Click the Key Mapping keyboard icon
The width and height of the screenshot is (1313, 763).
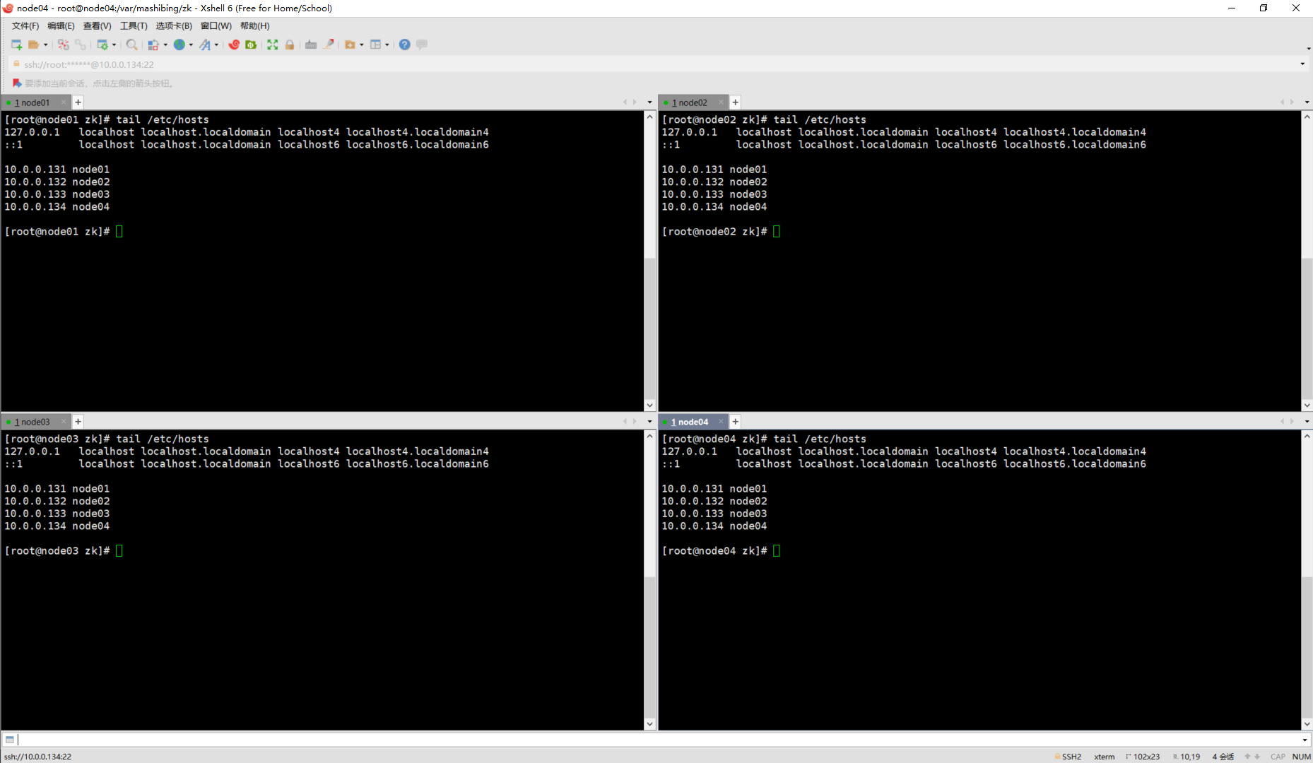pos(311,45)
